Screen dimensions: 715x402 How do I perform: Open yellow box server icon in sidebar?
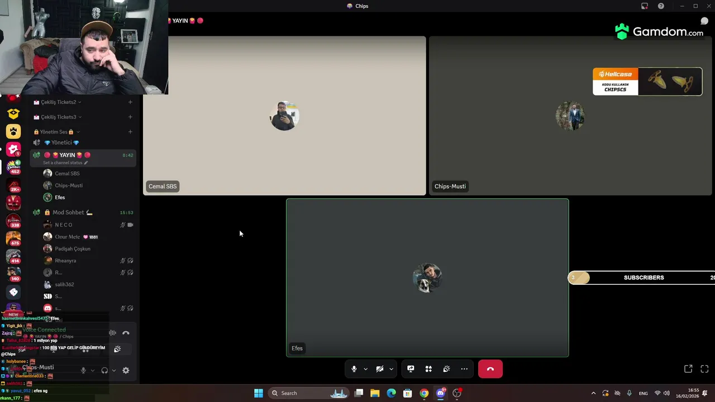[x=13, y=113]
